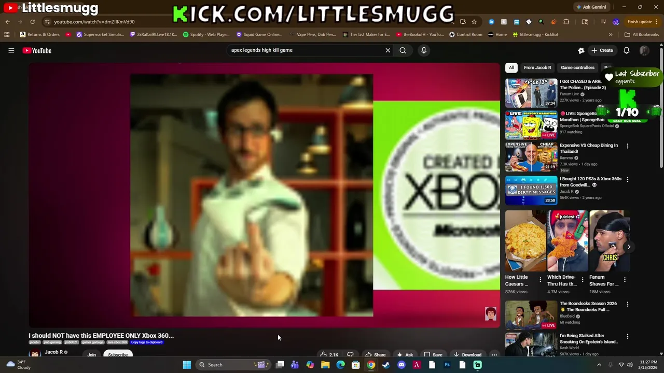Open Discord from taskbar
This screenshot has width=664, height=373.
[x=401, y=365]
